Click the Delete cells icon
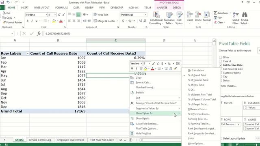The image size is (260, 146). 198,15
